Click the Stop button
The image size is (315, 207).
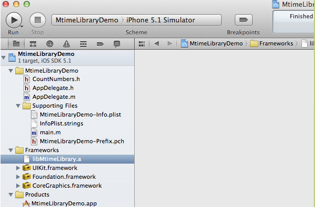click(x=38, y=20)
